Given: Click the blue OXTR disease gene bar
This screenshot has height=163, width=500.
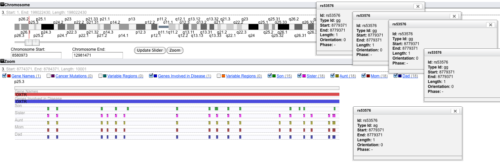Looking at the screenshot, I should click(x=177, y=102).
